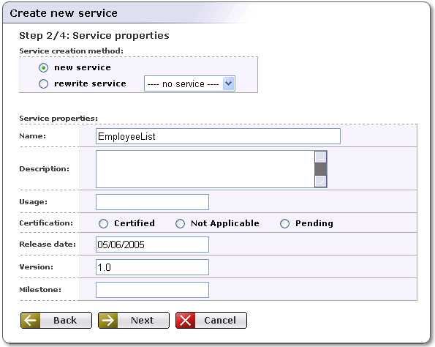
Task: Click the Description scrollbar thumb
Action: tap(321, 169)
